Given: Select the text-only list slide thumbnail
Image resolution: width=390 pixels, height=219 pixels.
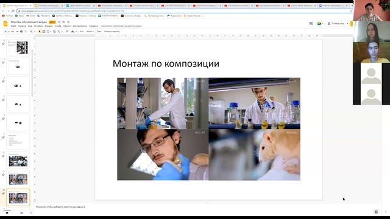Looking at the screenshot, I should coord(18,141).
